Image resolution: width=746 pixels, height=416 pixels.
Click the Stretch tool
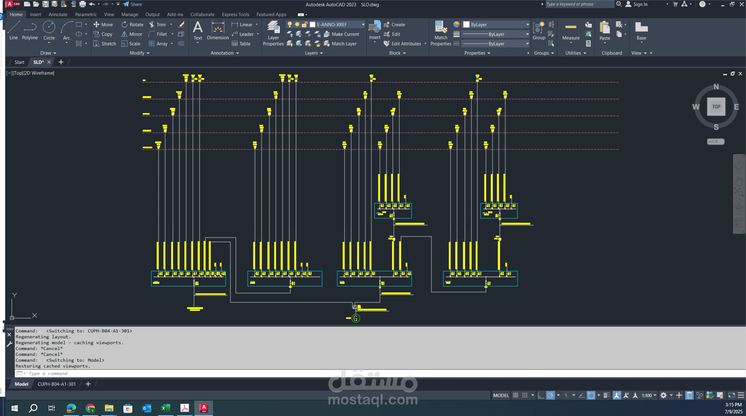[105, 44]
